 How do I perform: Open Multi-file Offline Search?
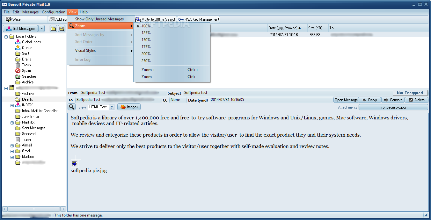tap(156, 19)
